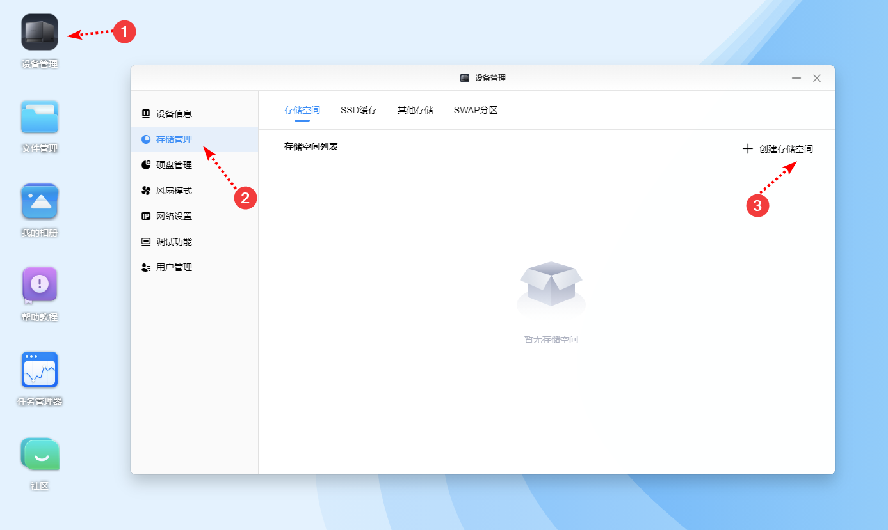Screen dimensions: 888x530
Task: Open 用户管理 in the sidebar
Action: tap(174, 267)
